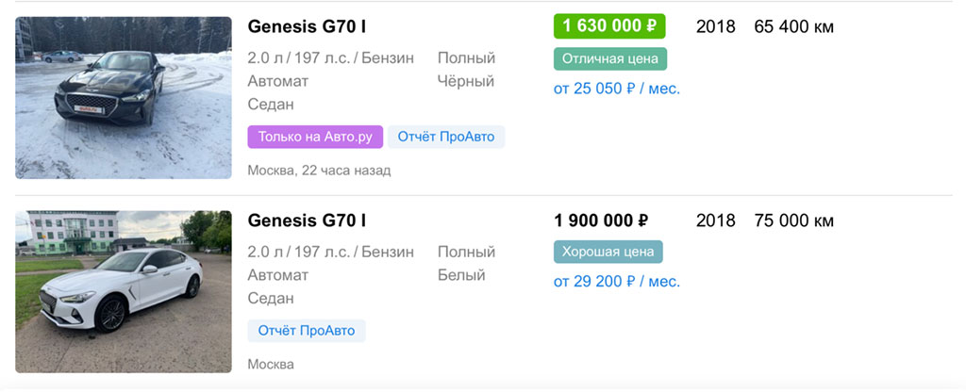The width and height of the screenshot is (966, 392).
Task: Open the first Genesis G70 I listing title
Action: pyautogui.click(x=307, y=26)
